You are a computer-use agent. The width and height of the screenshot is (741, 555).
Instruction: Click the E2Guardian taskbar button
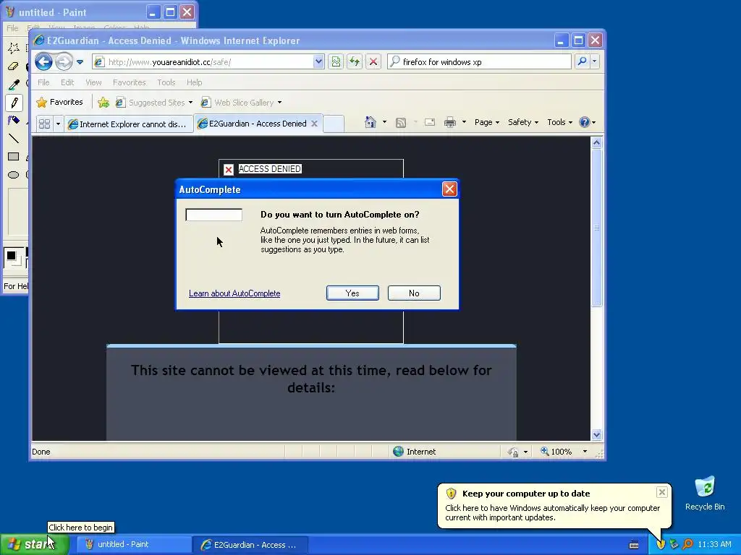pyautogui.click(x=250, y=545)
